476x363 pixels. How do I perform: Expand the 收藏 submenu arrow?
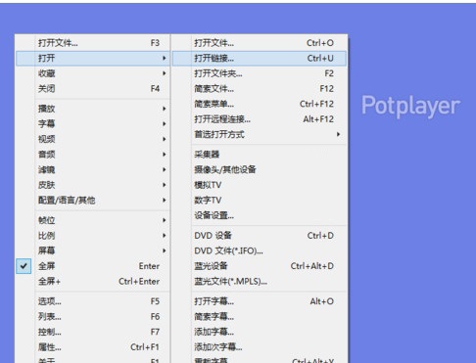point(165,73)
